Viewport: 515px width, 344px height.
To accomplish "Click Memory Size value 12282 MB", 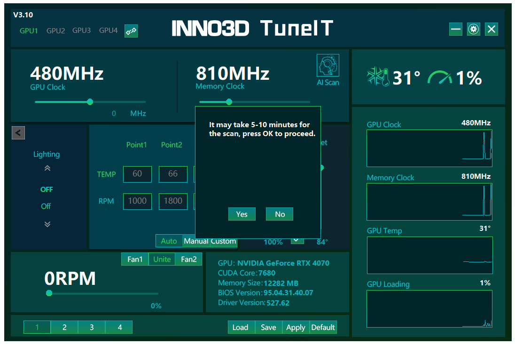I will [x=281, y=283].
